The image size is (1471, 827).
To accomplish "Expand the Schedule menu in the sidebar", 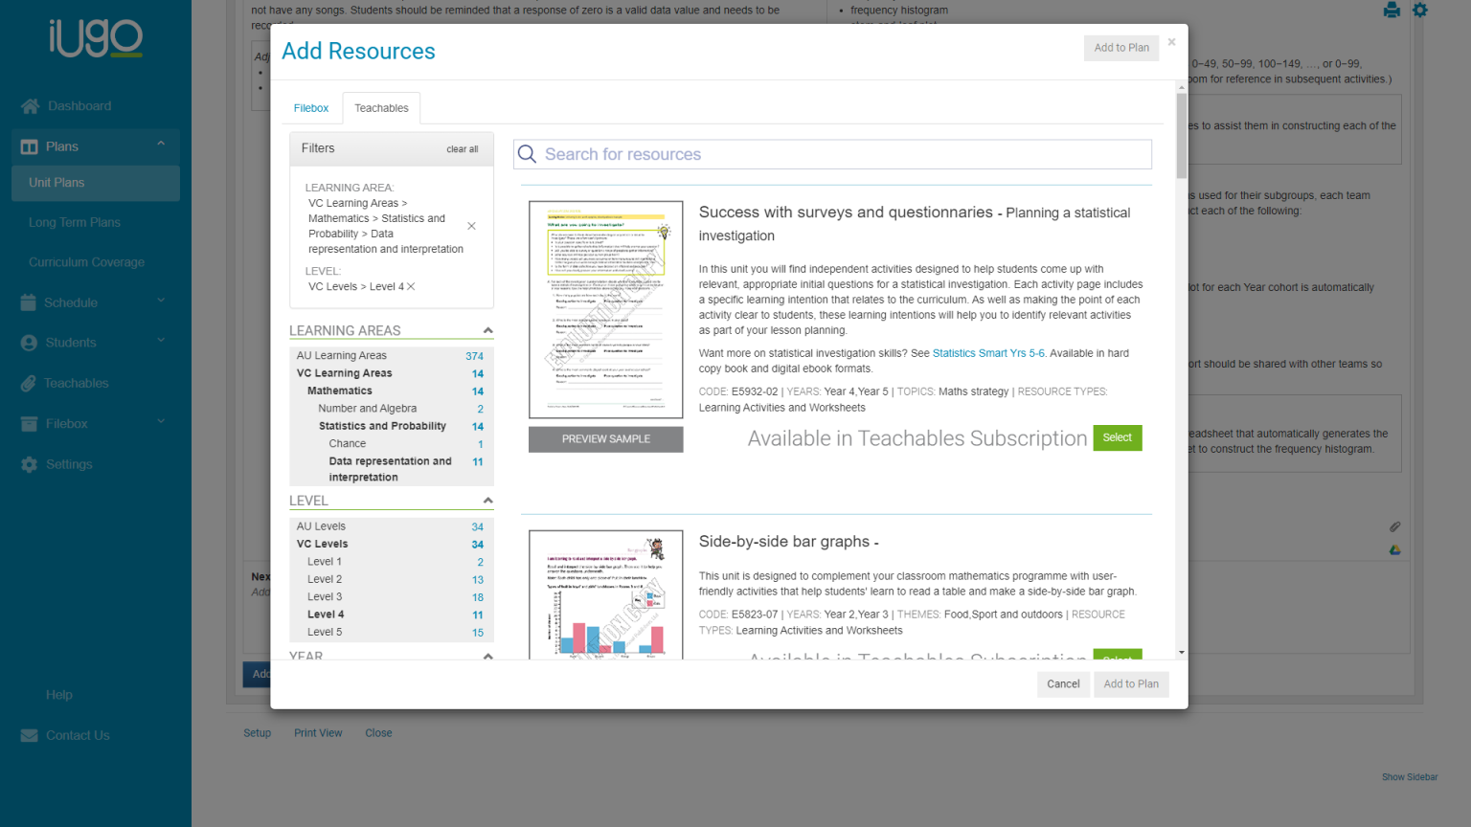I will (x=161, y=301).
